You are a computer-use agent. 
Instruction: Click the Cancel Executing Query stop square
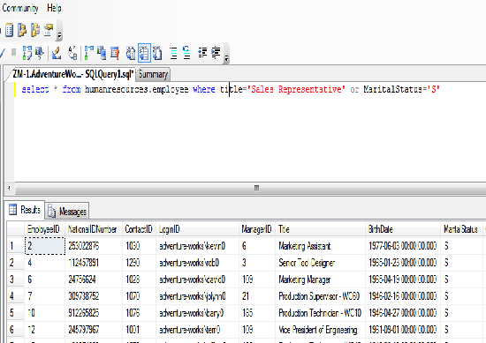coord(13,52)
